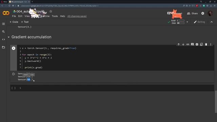217x122 pixels.
Task: Open the browser downloads icon
Action: [211, 6]
